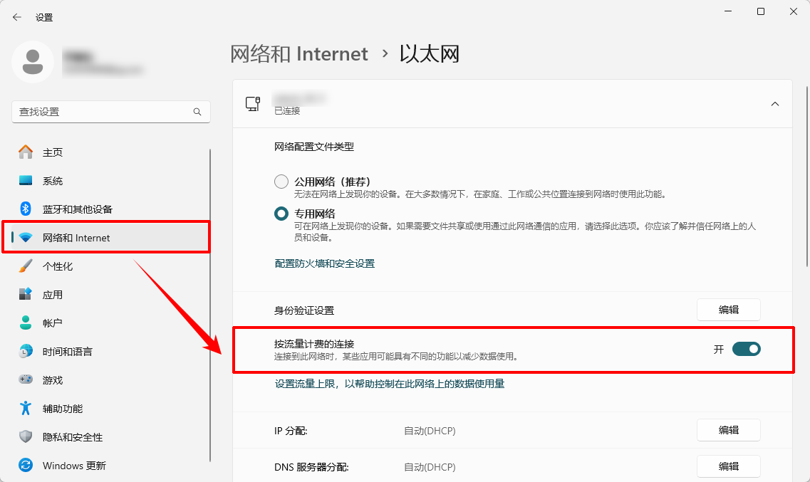Minimize the Settings window
810x482 pixels.
click(728, 11)
